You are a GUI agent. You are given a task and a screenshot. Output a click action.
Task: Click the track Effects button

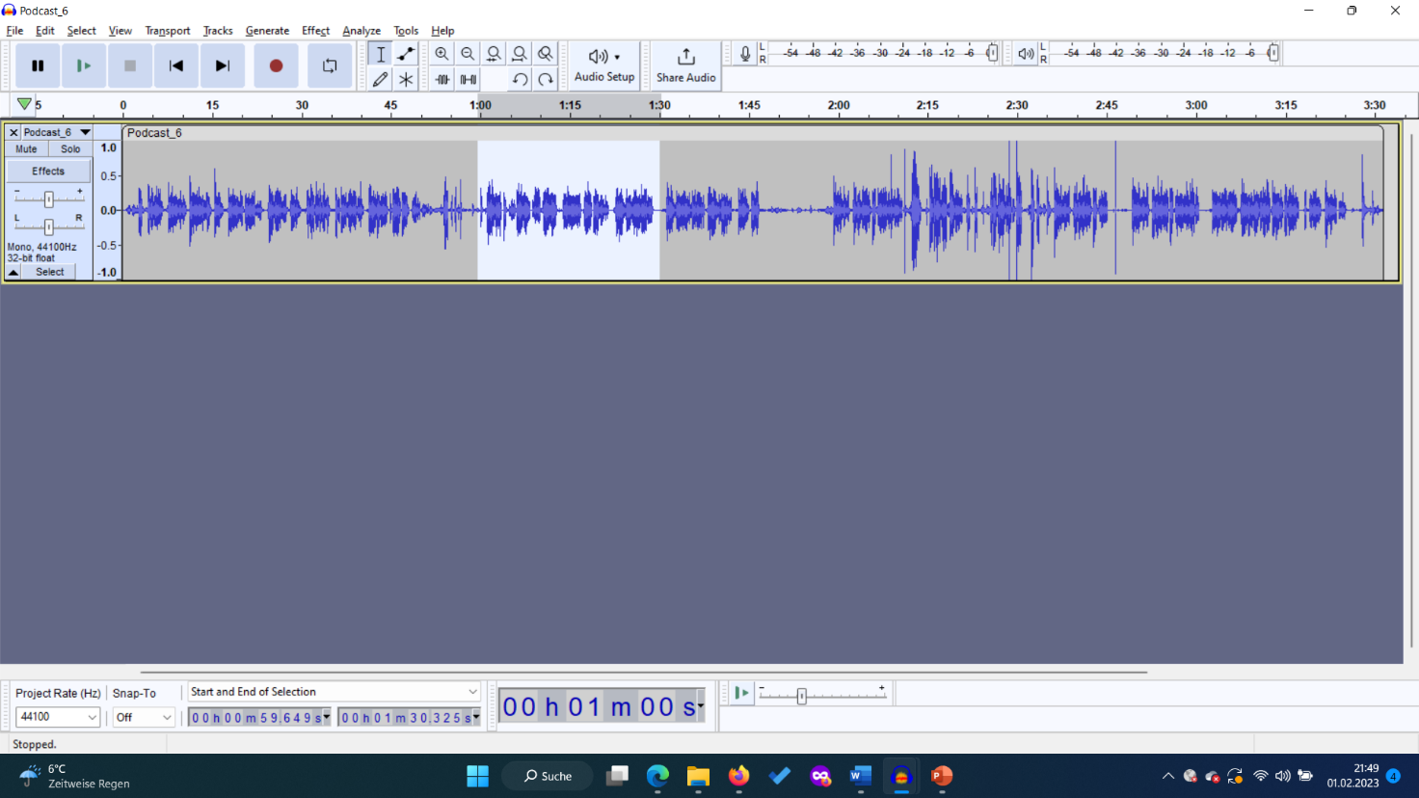pos(48,171)
